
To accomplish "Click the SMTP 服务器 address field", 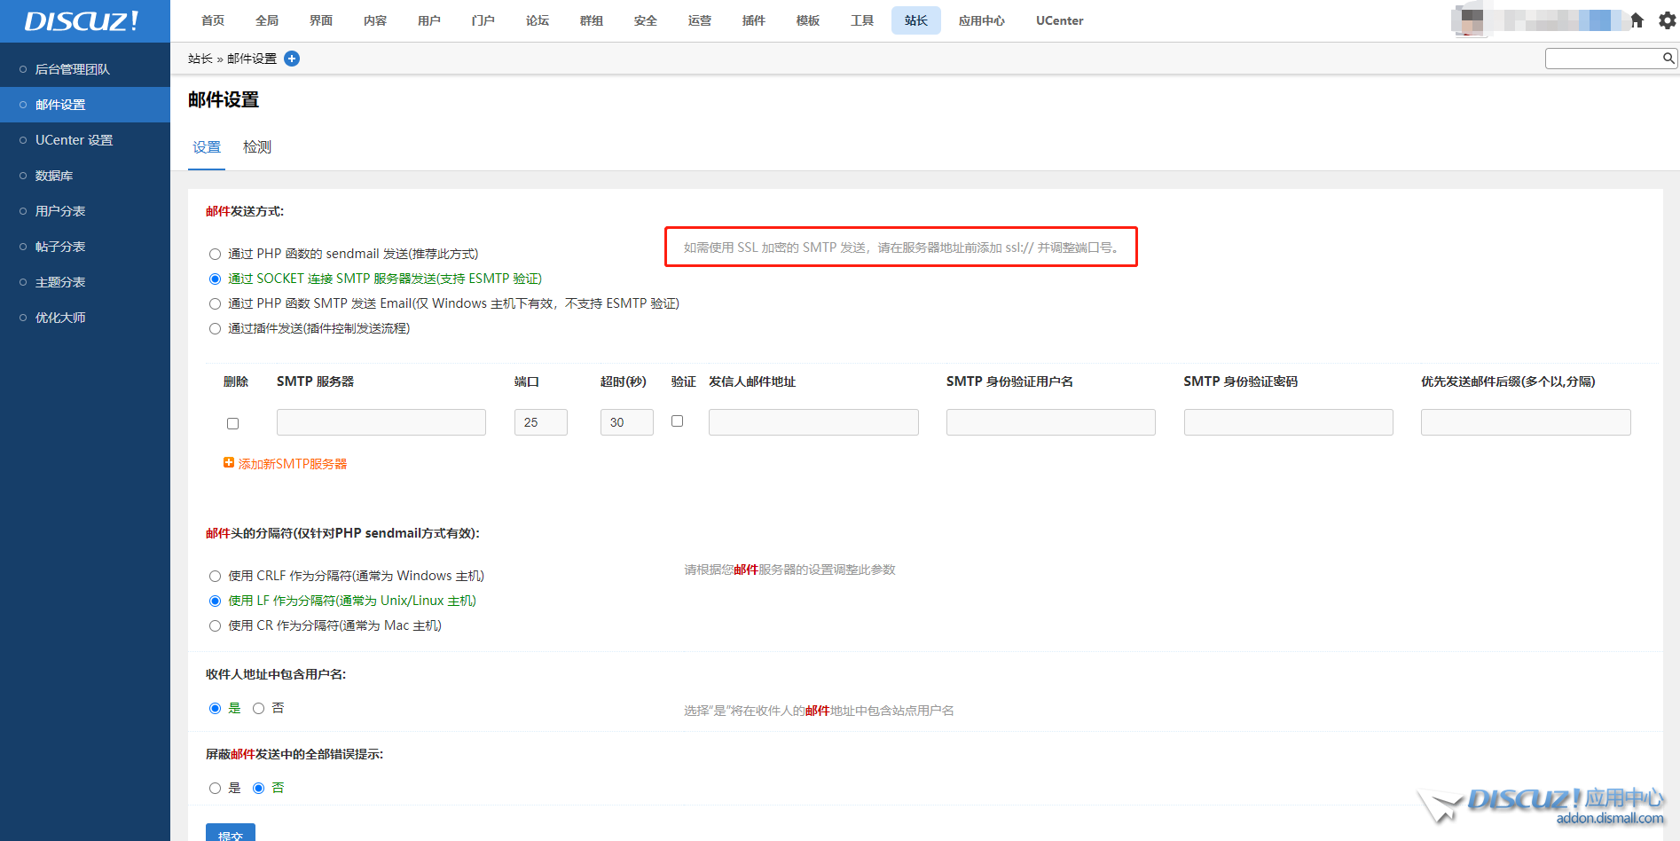I will click(x=381, y=422).
